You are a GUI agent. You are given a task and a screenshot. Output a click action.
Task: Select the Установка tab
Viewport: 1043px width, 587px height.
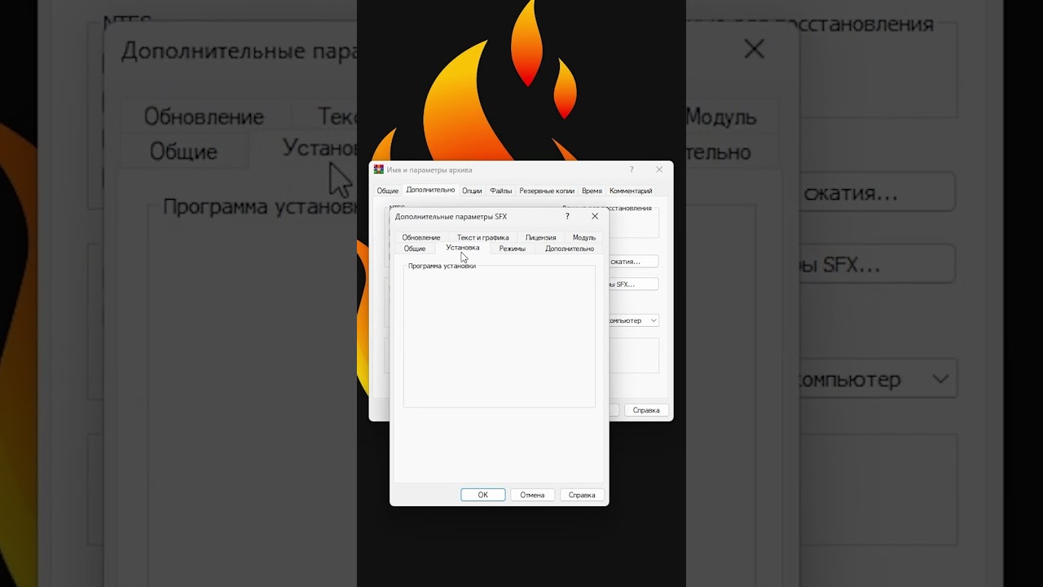coord(462,247)
